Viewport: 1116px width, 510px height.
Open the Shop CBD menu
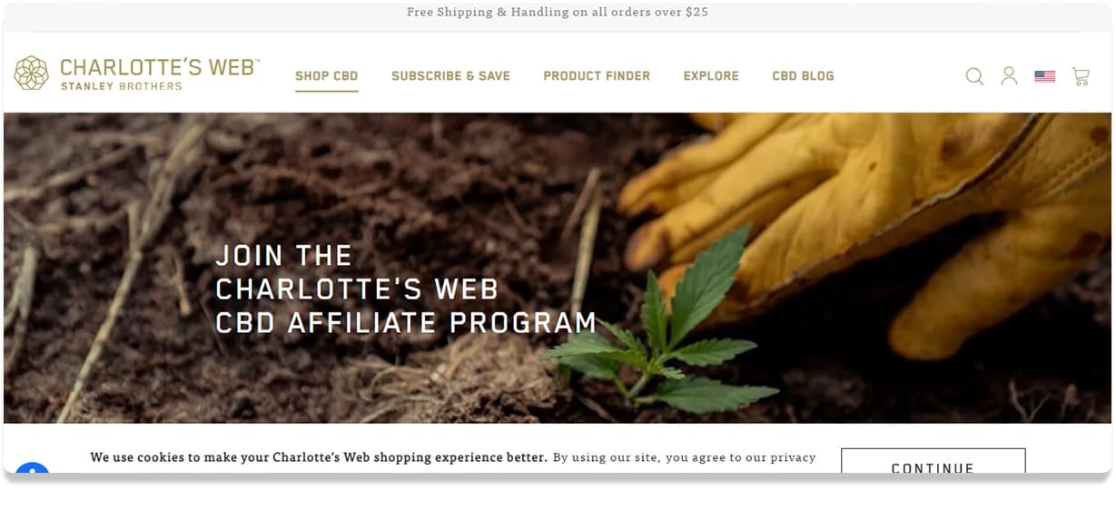[x=327, y=76]
